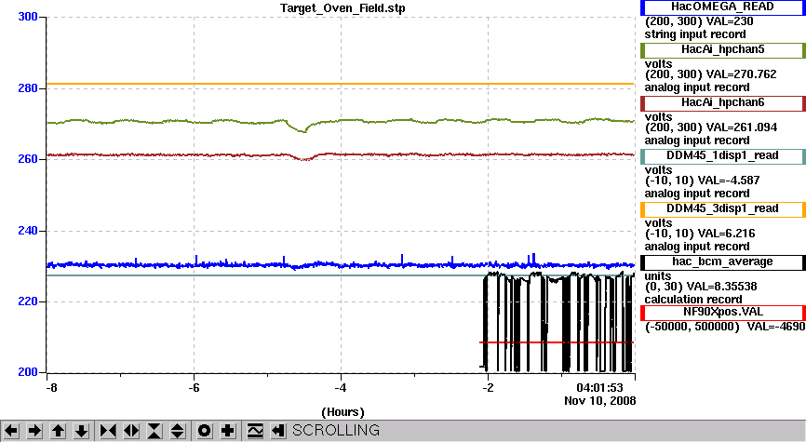Click the circle auto-scale toolbar icon

204,431
